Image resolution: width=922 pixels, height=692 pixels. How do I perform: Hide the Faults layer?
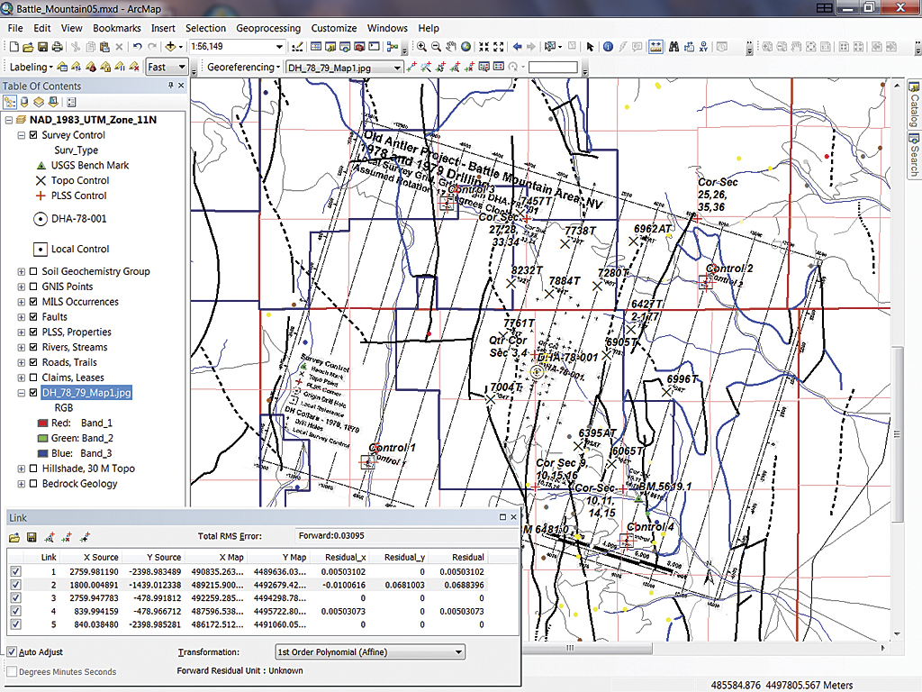coord(33,316)
